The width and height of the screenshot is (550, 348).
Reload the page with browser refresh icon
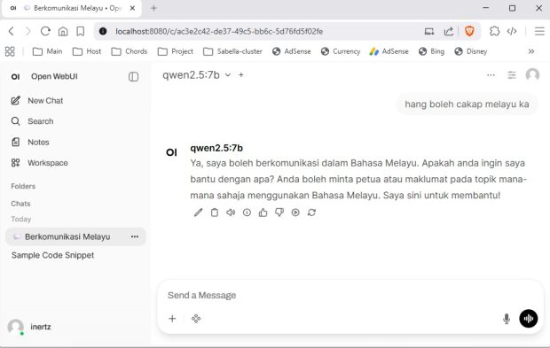pos(45,32)
